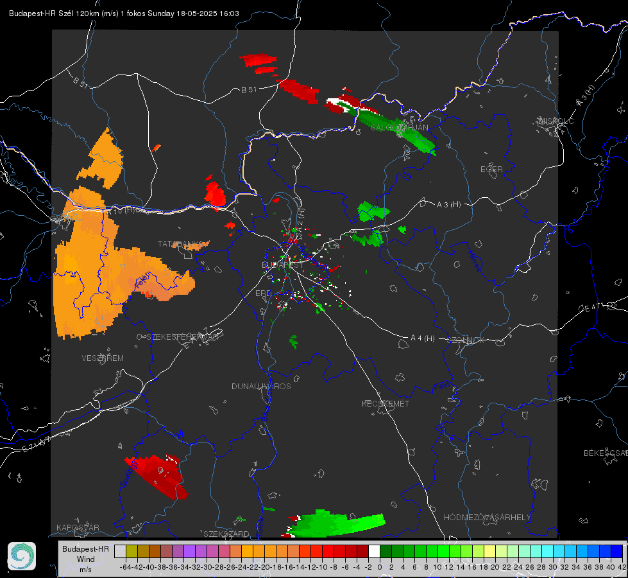Image resolution: width=628 pixels, height=578 pixels.
Task: Click the SALGOTARJAN city label
Action: tap(399, 128)
